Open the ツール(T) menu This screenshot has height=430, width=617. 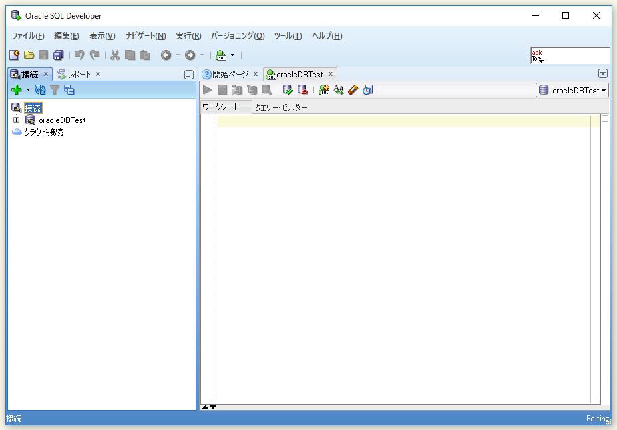tap(288, 36)
